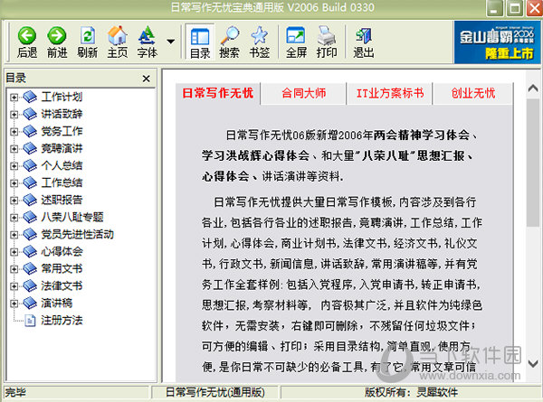Click the 金山毒霸2006 banner advertisement
The image size is (543, 402).
pos(497,42)
